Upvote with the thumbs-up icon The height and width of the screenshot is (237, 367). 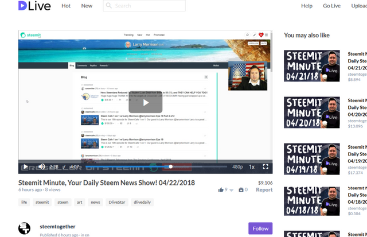point(221,190)
